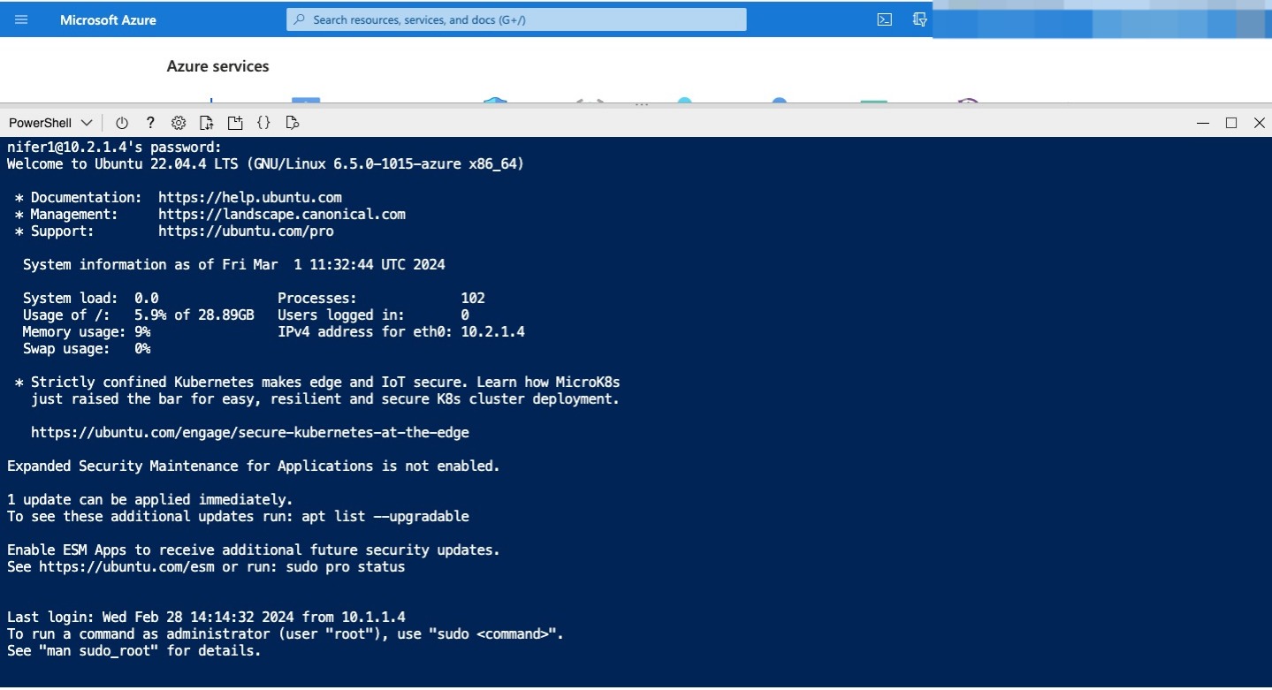Click the Processes value 102
The image size is (1272, 690).
(x=473, y=299)
